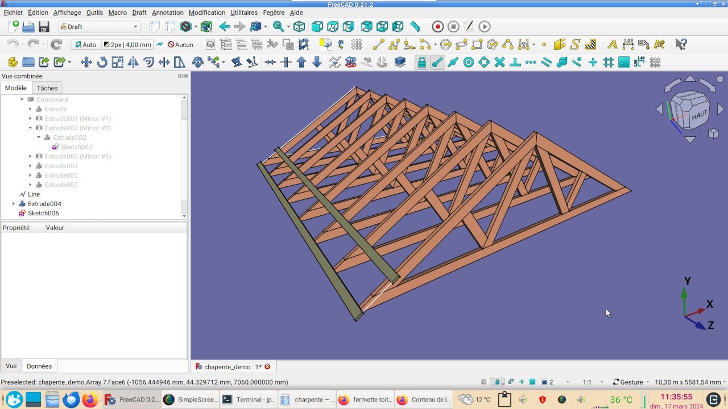
Task: Toggle Snap Intersection X icon
Action: 499,62
